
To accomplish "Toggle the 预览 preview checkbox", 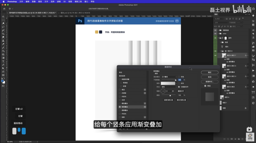I will point(205,86).
